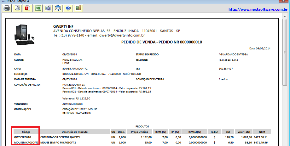This screenshot has width=290, height=146.
Task: Click observation COTAÇÃO DE 1 PC E 1 MOUSE
Action: 80,109
